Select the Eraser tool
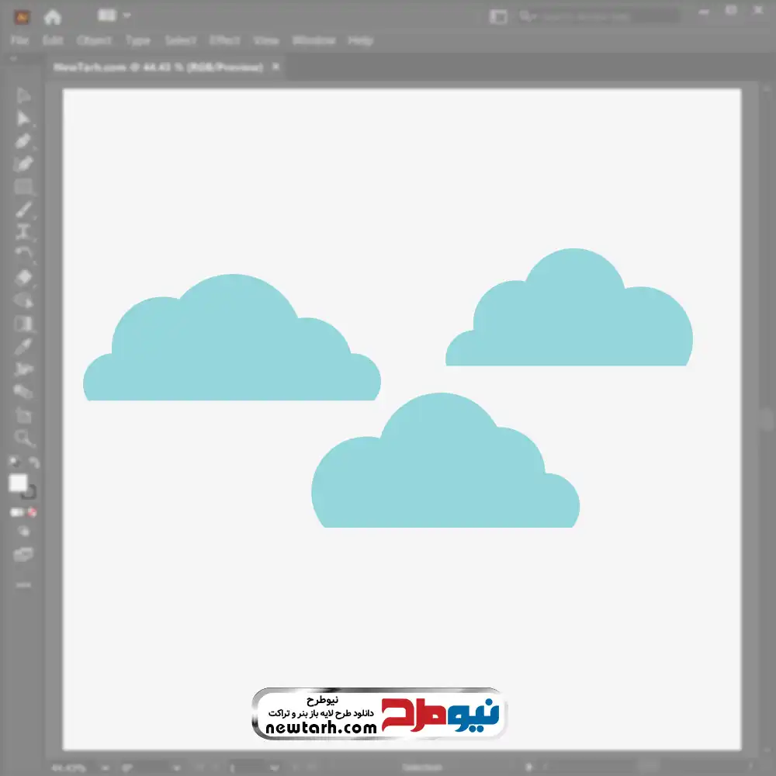Image resolution: width=776 pixels, height=776 pixels. click(23, 277)
